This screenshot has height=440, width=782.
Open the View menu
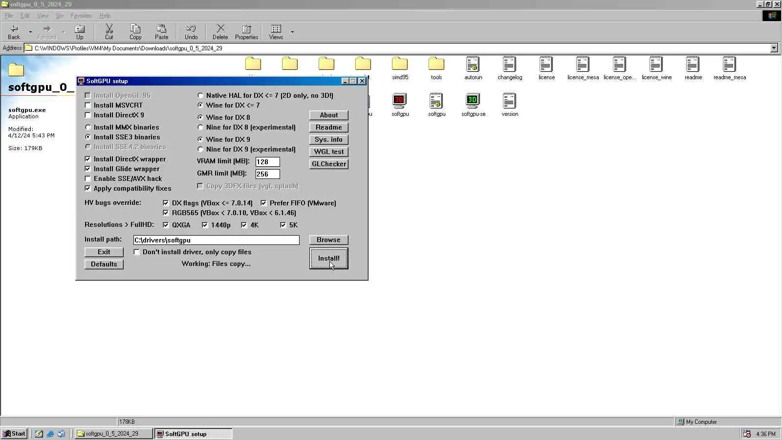pyautogui.click(x=43, y=16)
